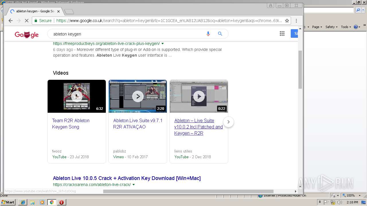This screenshot has height=206, width=367.
Task: Play the 2:20 Ableton R2R ATIVAÇAO video
Action: 138,96
